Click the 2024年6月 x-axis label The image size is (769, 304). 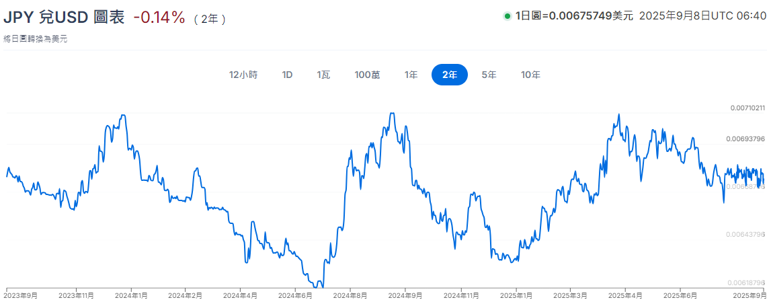[x=294, y=296]
